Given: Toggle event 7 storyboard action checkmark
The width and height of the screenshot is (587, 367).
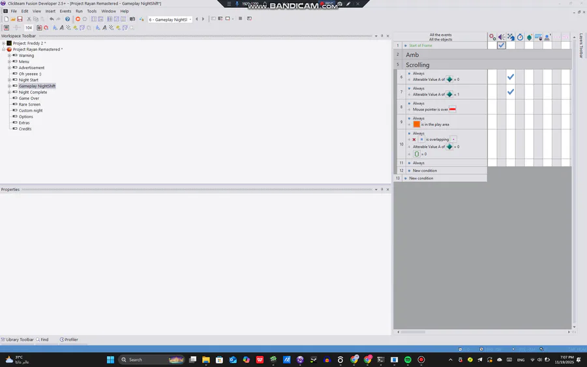Looking at the screenshot, I should point(511,92).
